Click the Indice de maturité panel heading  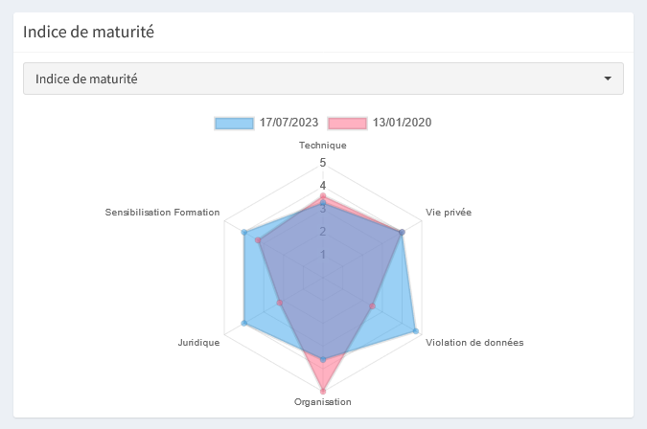(89, 32)
